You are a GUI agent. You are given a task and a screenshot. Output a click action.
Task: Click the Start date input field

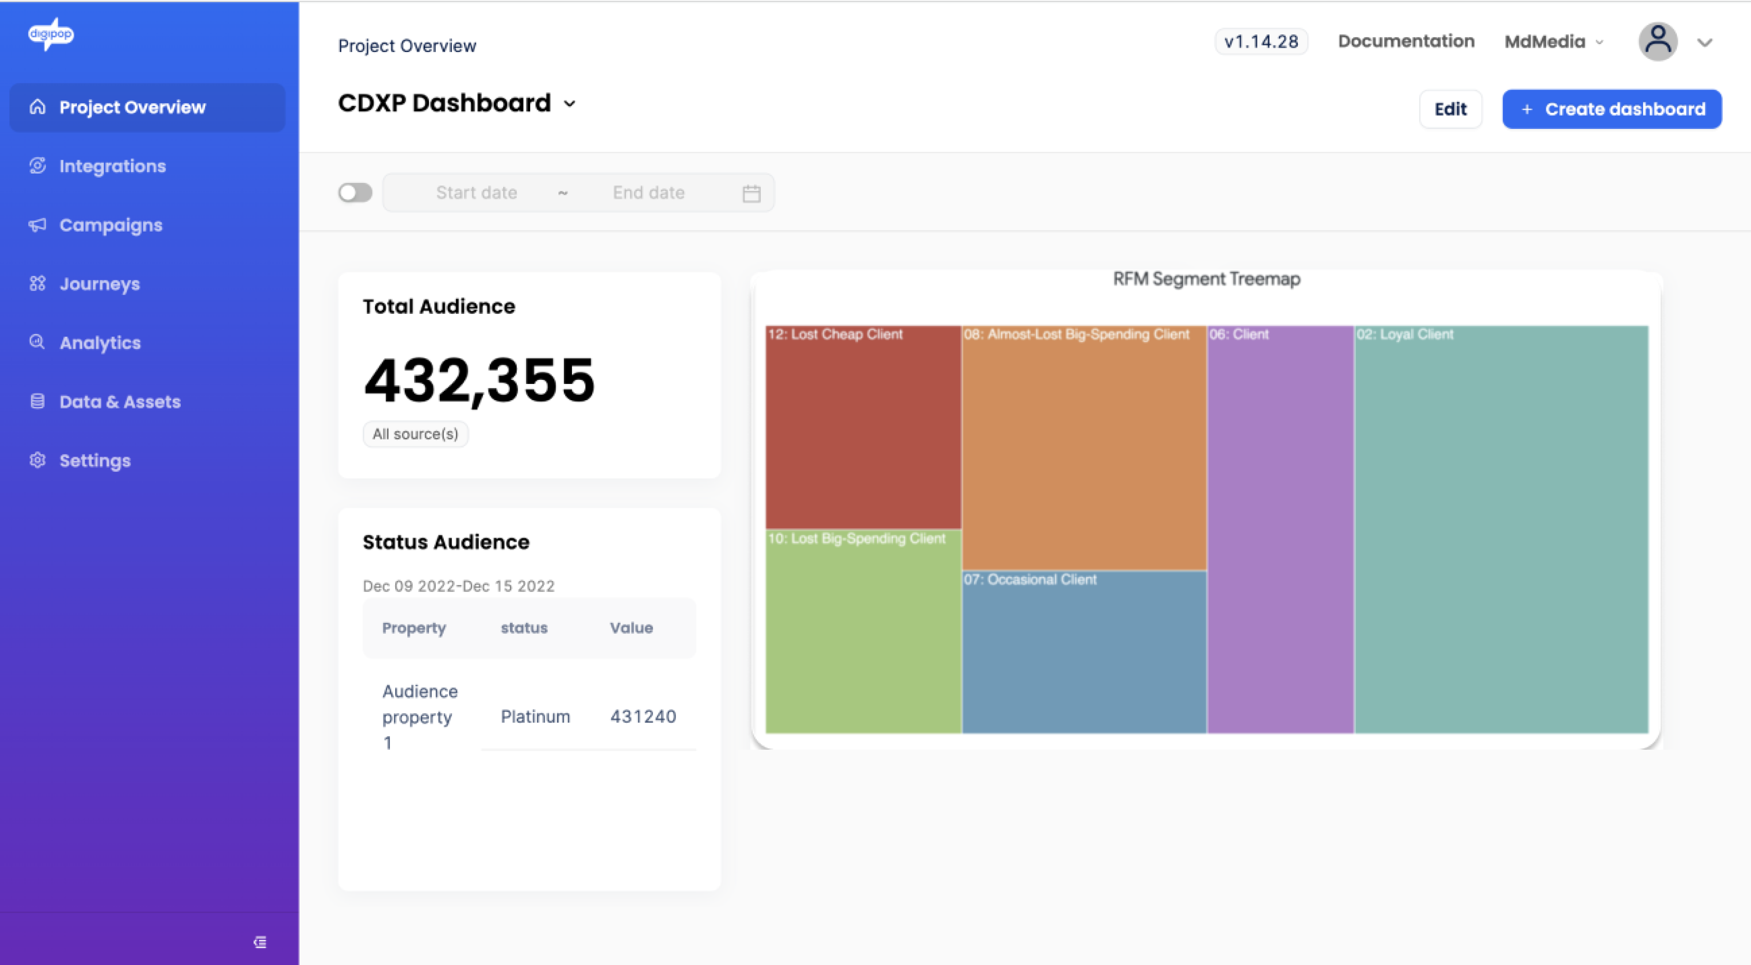coord(477,193)
